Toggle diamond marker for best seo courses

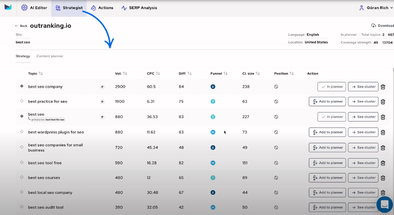(22, 177)
